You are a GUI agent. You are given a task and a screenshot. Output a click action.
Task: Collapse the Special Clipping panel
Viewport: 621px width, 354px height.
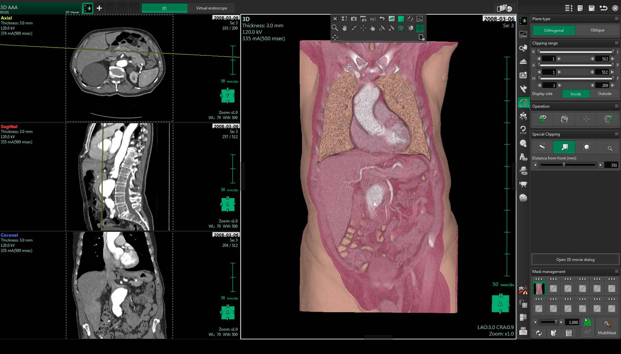(x=616, y=134)
